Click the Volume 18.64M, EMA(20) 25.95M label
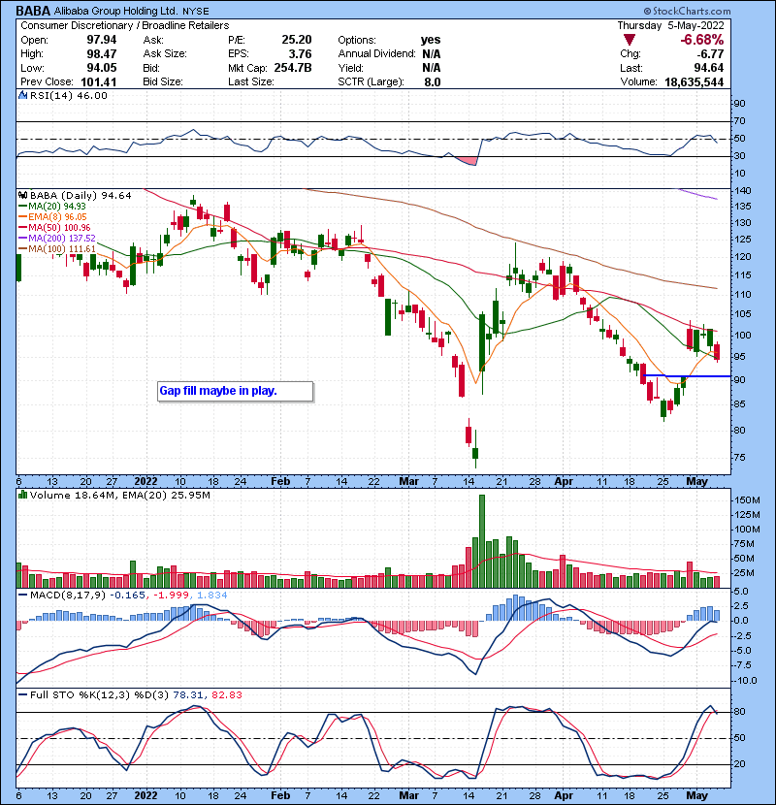Image resolution: width=776 pixels, height=805 pixels. (x=120, y=496)
